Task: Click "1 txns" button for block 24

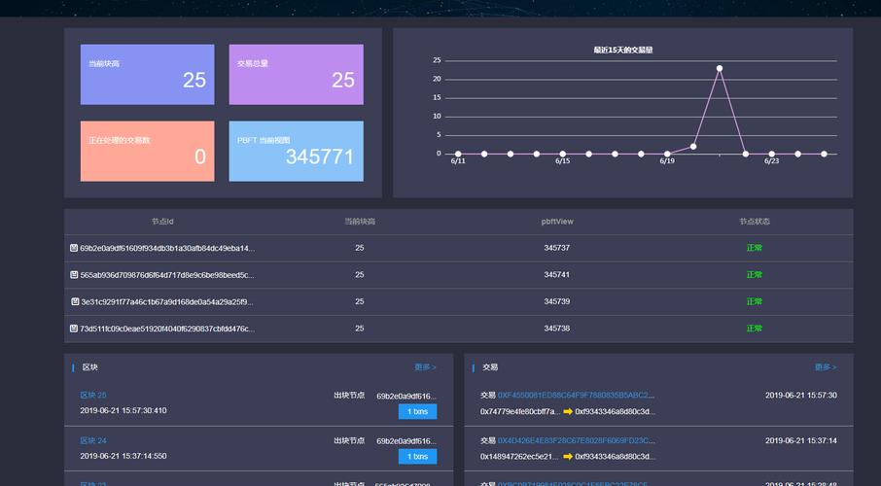Action: click(x=417, y=457)
